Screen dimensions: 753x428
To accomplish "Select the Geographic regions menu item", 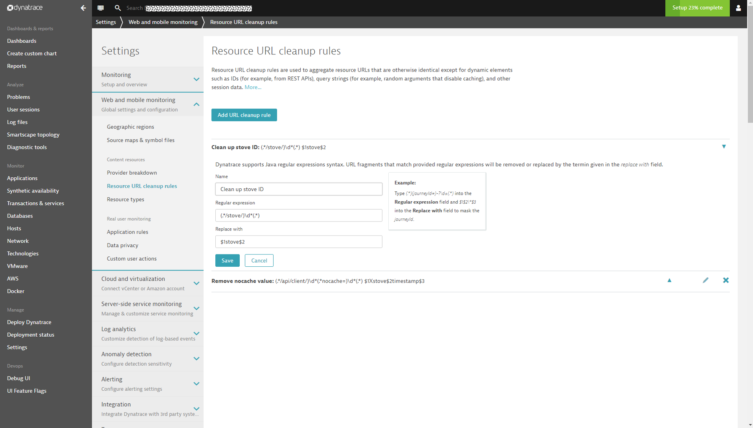I will coord(131,126).
